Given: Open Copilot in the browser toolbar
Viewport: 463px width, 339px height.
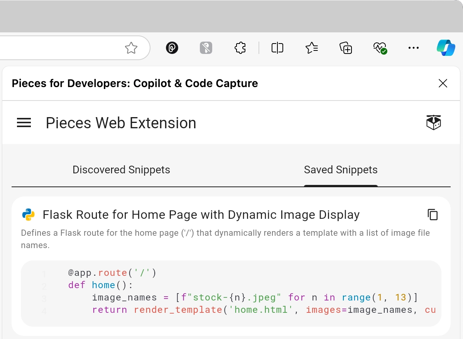Looking at the screenshot, I should point(446,48).
